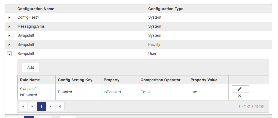Click the Property Value column header
The height and width of the screenshot is (118, 278).
point(204,80)
